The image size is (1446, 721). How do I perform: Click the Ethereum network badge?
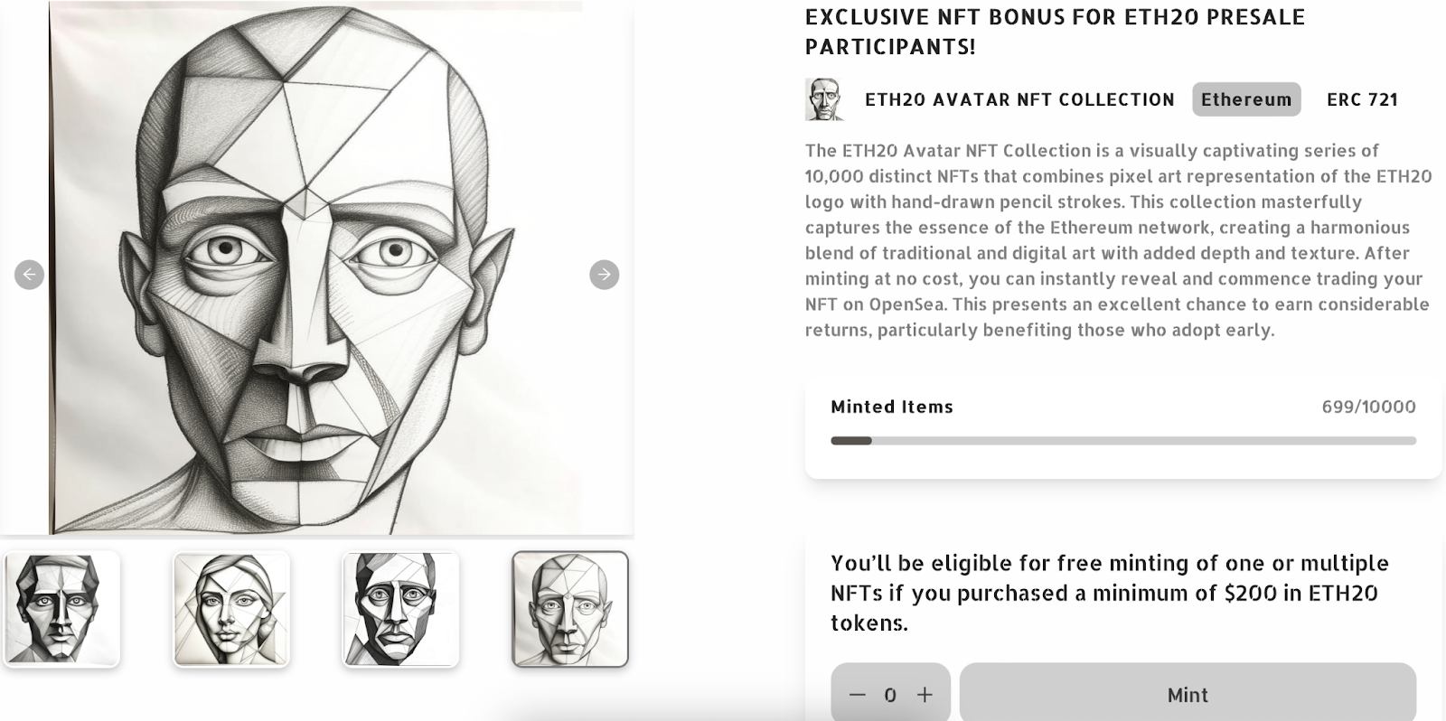1246,99
